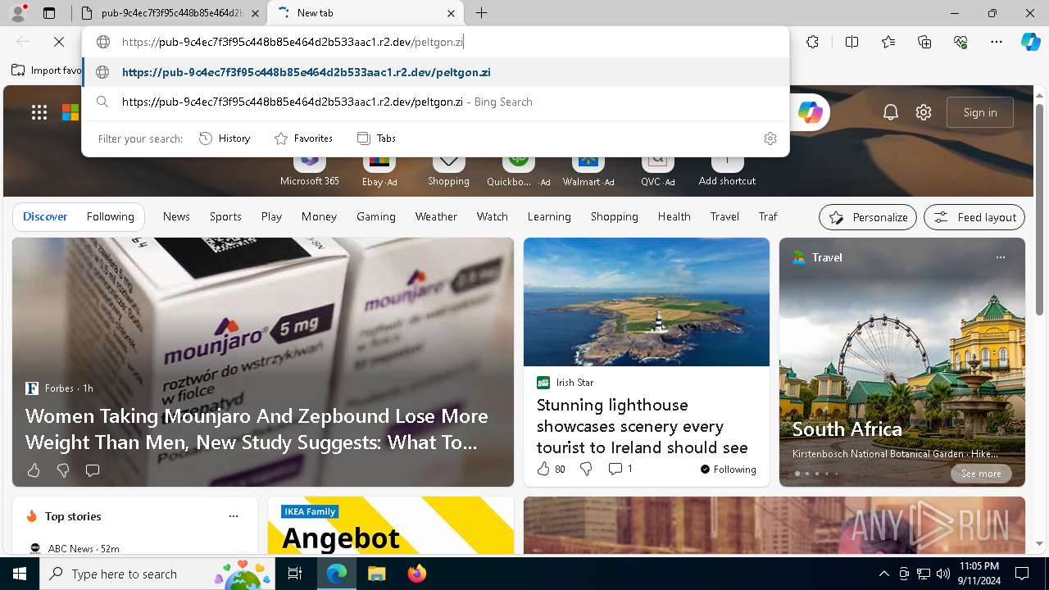Open the tab actions menu icon

pos(49,13)
